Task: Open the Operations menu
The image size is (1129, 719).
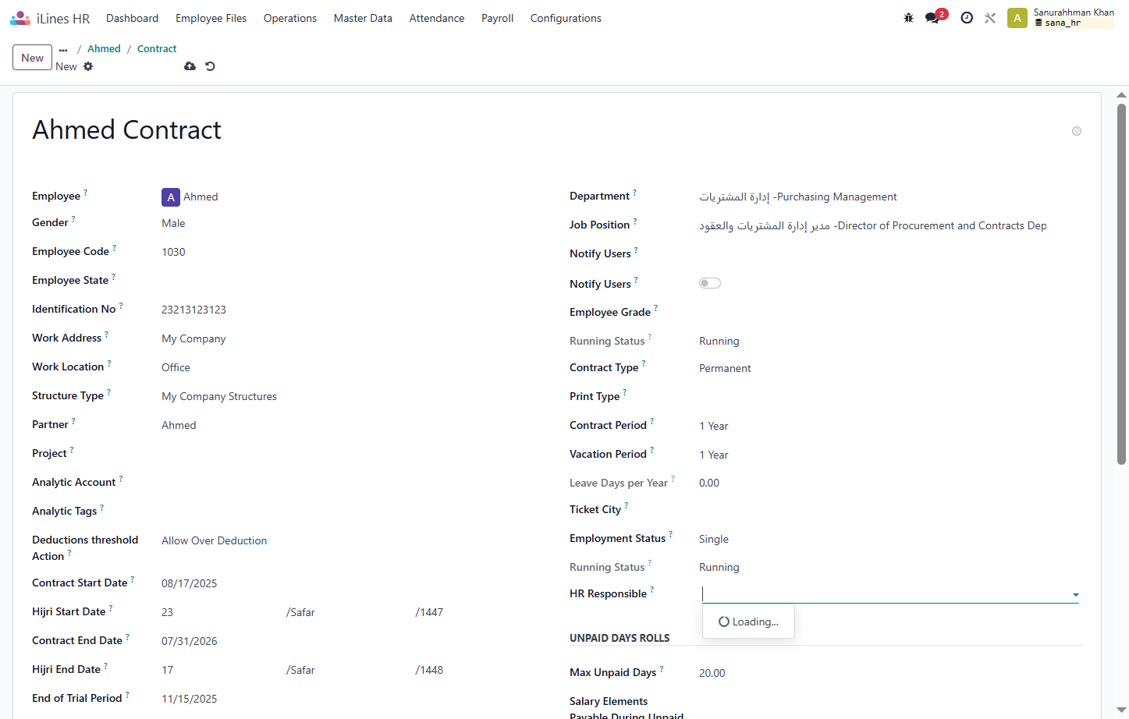Action: (290, 18)
